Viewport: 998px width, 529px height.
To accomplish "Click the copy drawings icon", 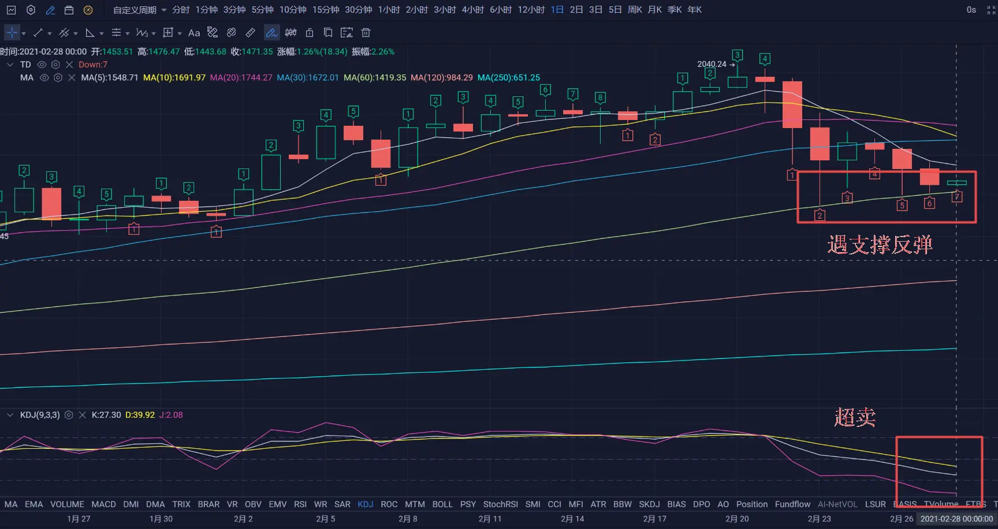I will pyautogui.click(x=328, y=33).
